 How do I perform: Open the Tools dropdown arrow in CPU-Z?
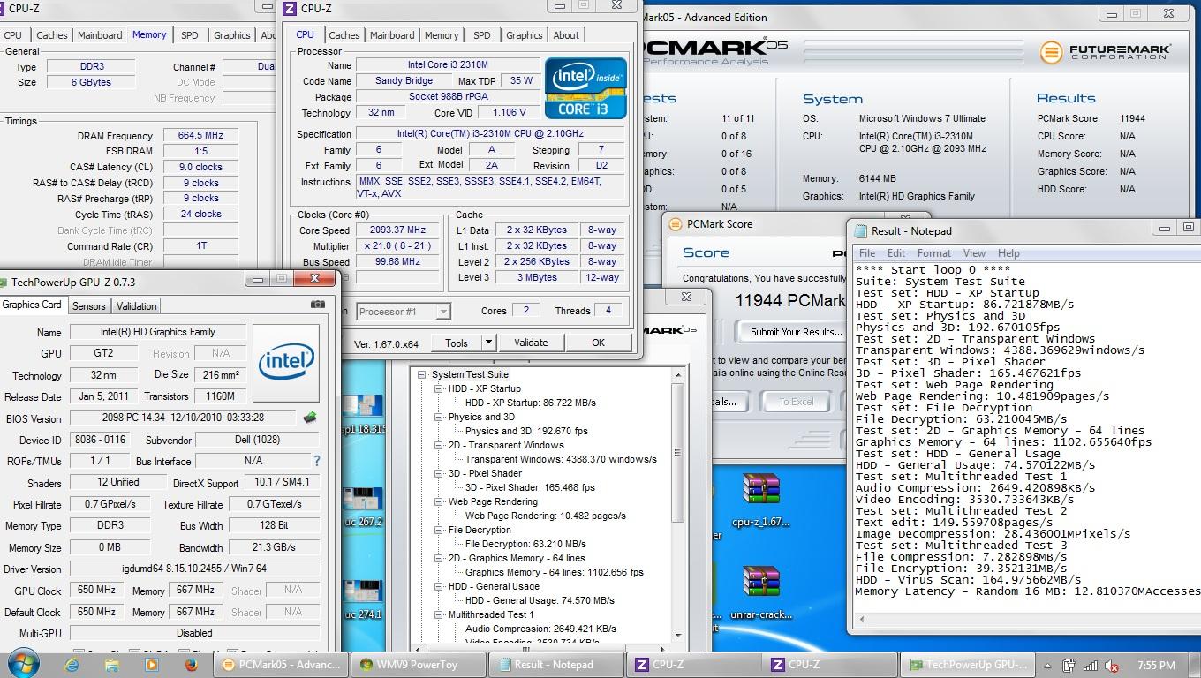(488, 343)
